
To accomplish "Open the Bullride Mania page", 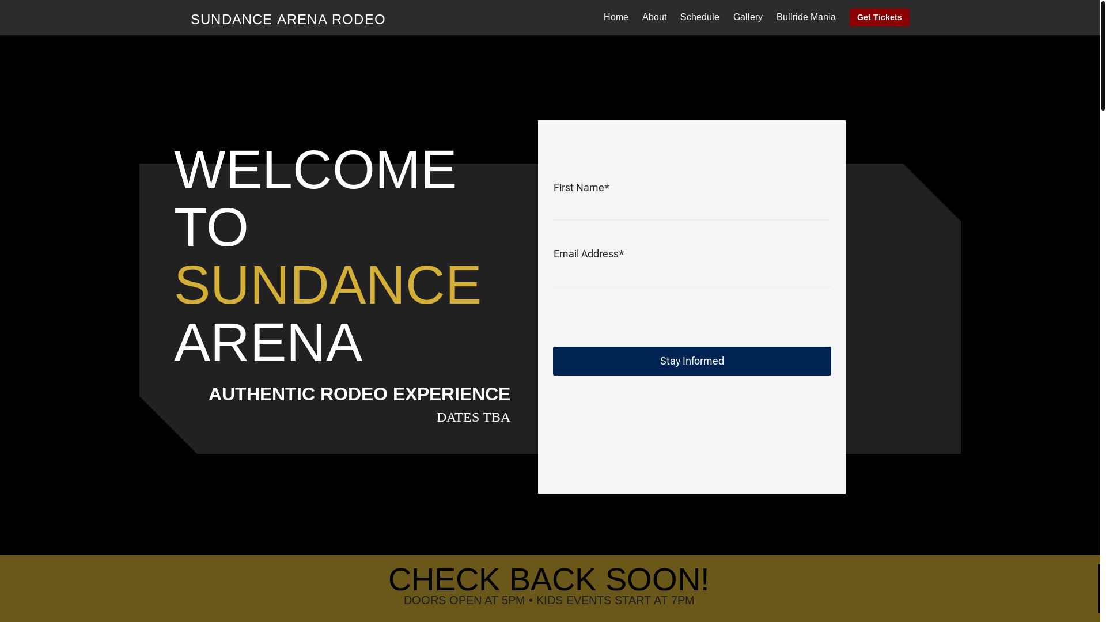I will tap(806, 17).
